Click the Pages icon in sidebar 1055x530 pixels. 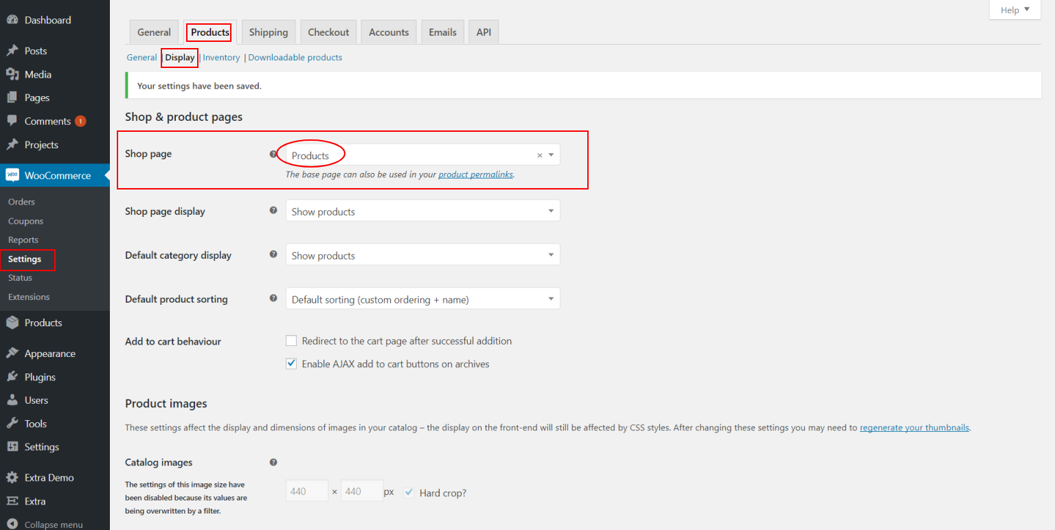point(12,97)
